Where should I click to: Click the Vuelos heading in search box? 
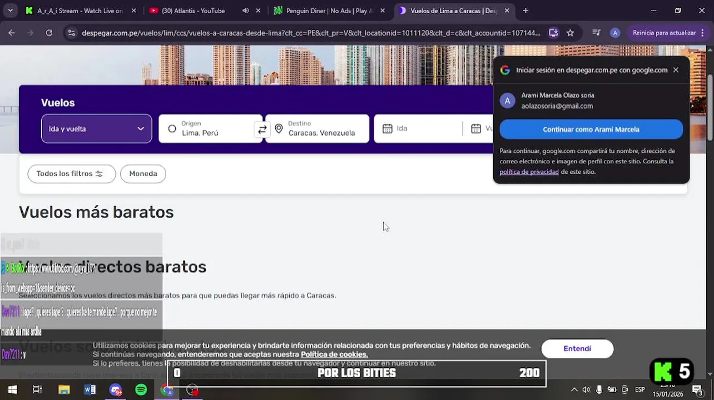[58, 103]
